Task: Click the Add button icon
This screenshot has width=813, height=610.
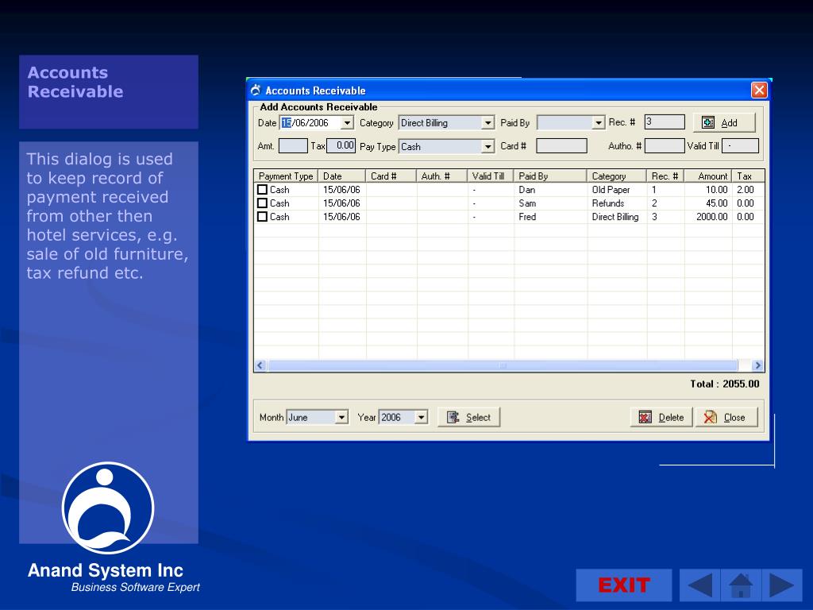Action: [707, 122]
